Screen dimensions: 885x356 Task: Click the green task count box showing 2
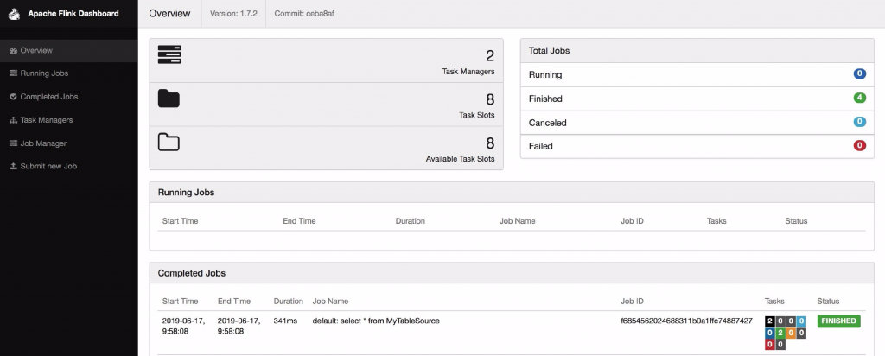point(780,333)
